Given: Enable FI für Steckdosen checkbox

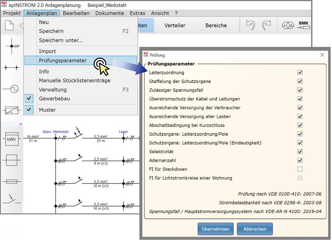Looking at the screenshot, I should (x=300, y=169).
